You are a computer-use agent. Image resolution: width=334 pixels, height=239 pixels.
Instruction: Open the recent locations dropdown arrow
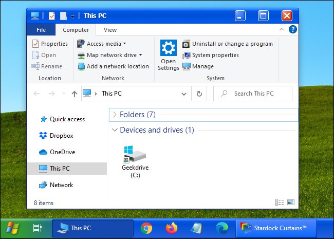click(x=64, y=94)
